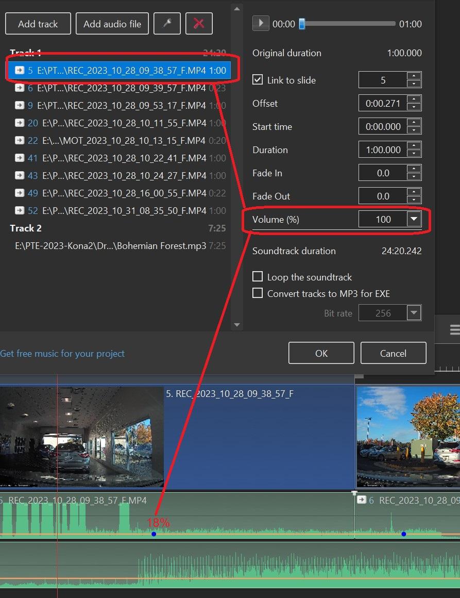This screenshot has width=460, height=598.
Task: Open the Bit rate dropdown
Action: click(414, 313)
